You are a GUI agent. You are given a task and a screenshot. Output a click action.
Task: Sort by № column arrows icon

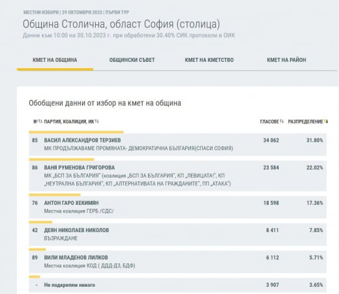point(40,122)
